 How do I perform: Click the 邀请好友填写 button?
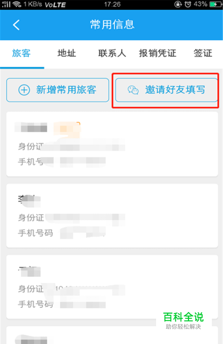click(x=166, y=90)
